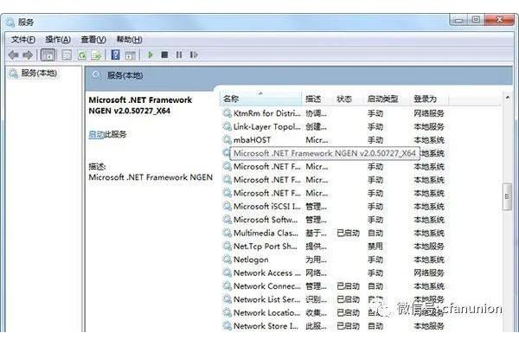Click the gear icon beside Network Connec...
The height and width of the screenshot is (346, 519).
click(227, 285)
